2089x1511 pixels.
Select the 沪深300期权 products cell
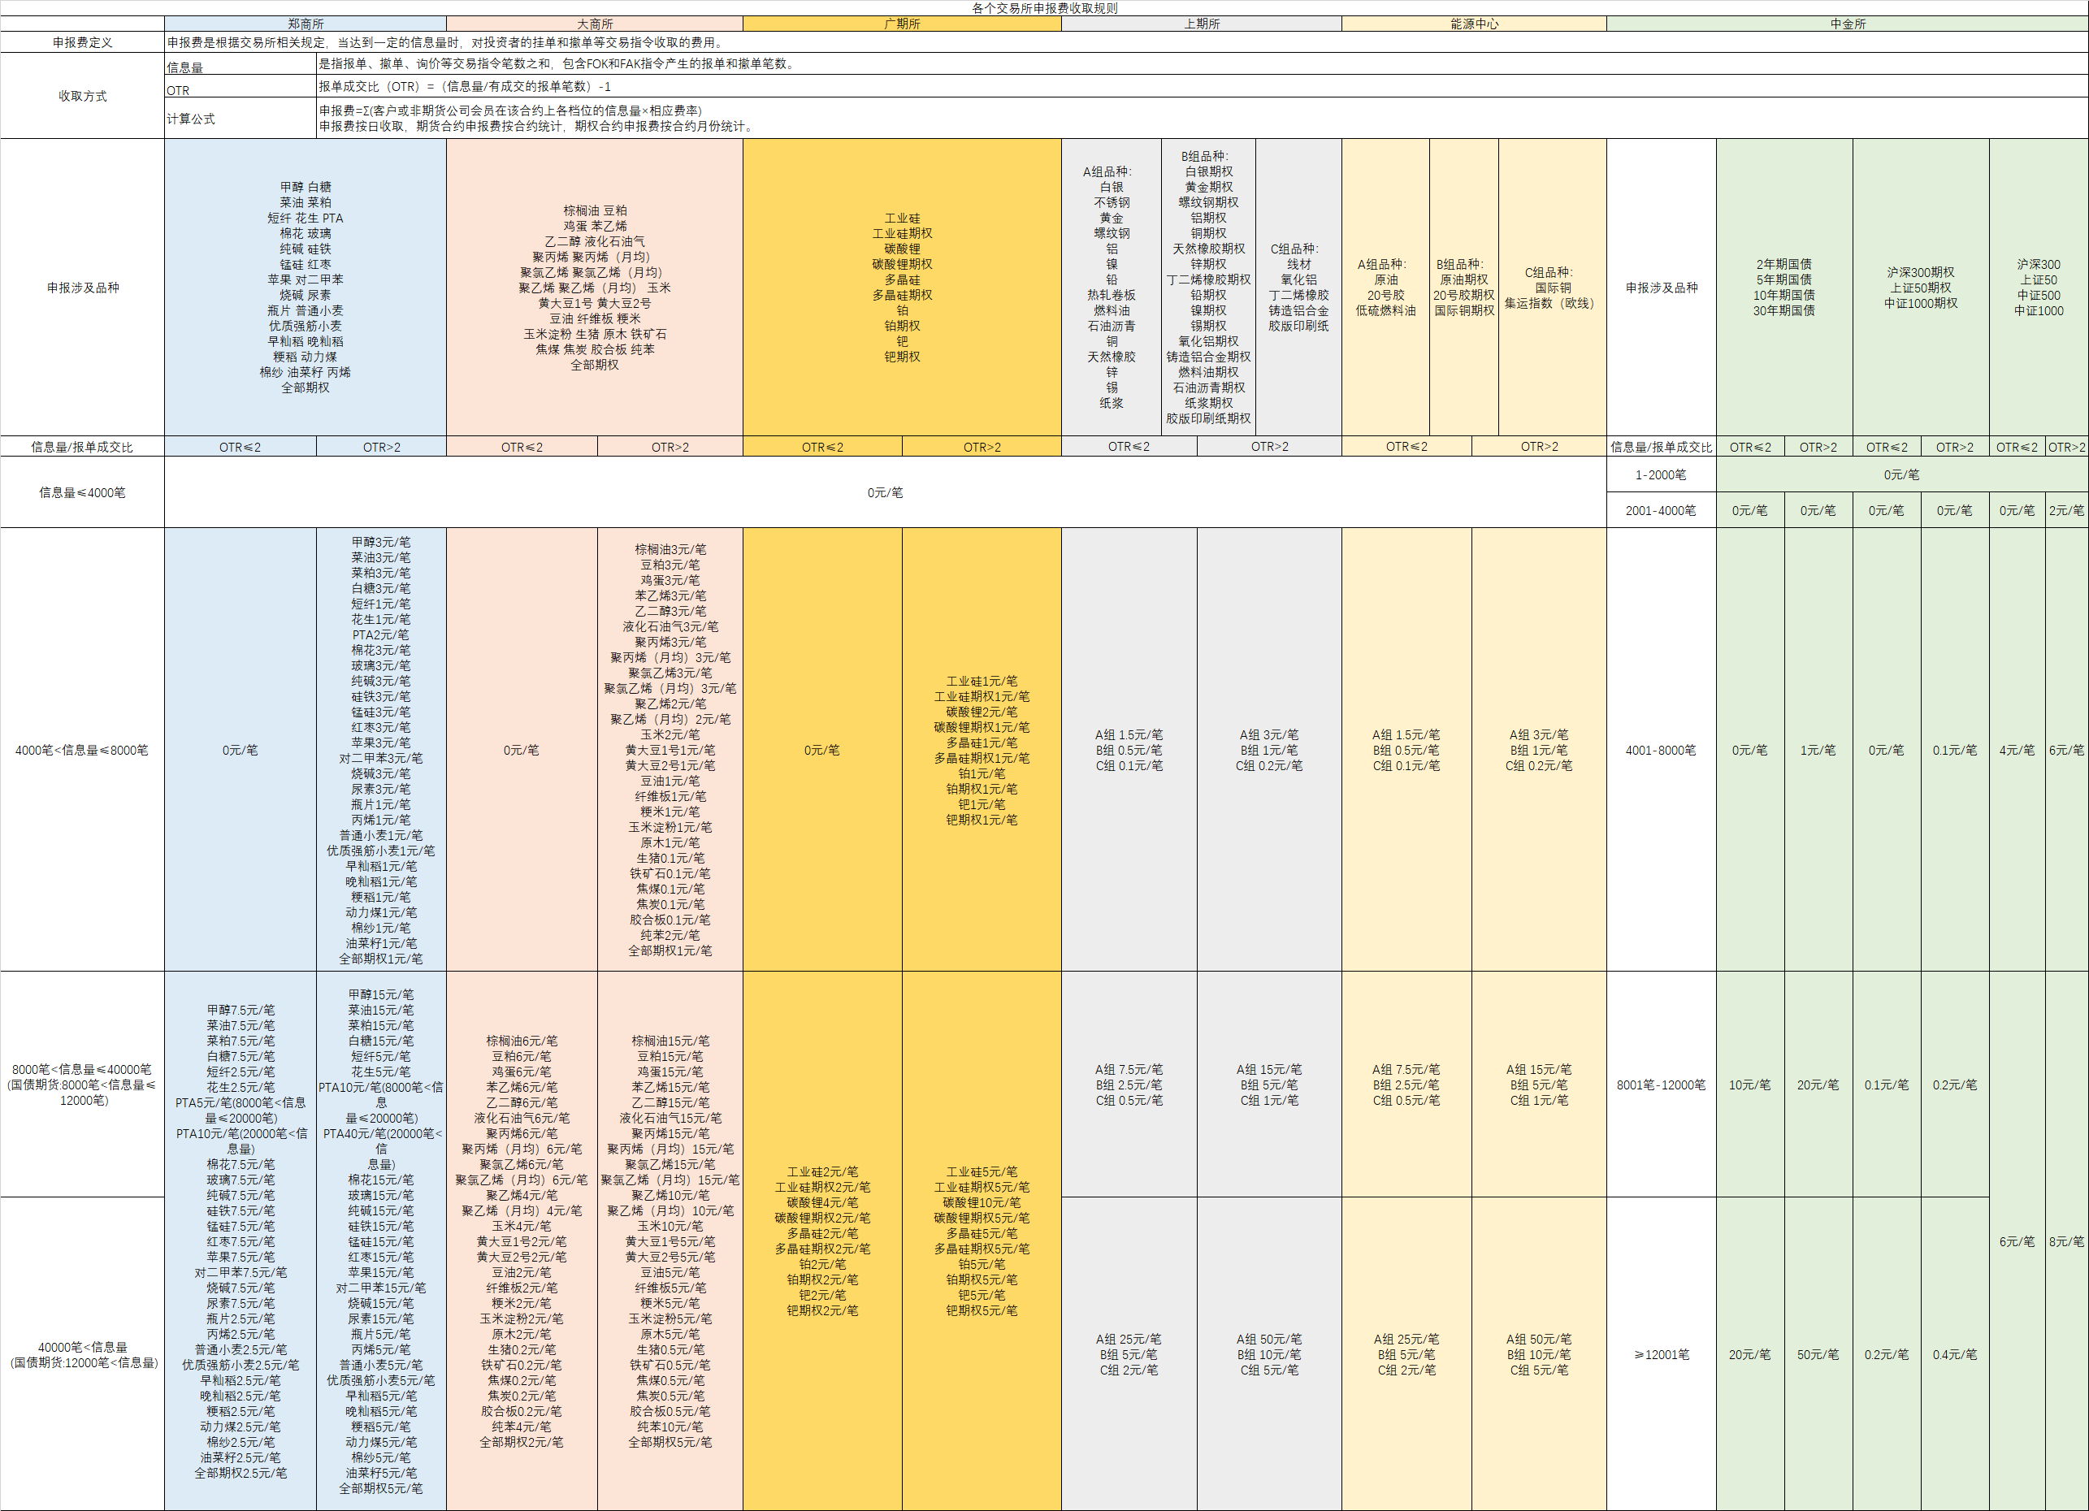coord(1921,288)
